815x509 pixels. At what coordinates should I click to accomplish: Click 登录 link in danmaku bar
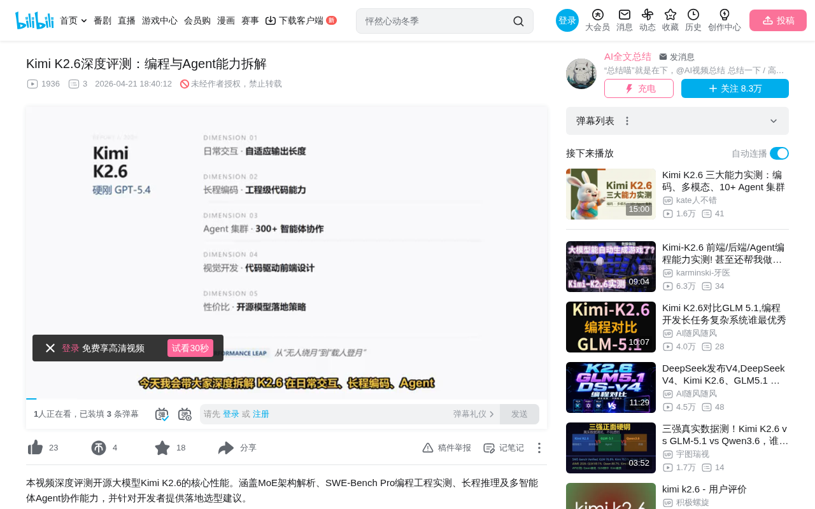pos(231,414)
